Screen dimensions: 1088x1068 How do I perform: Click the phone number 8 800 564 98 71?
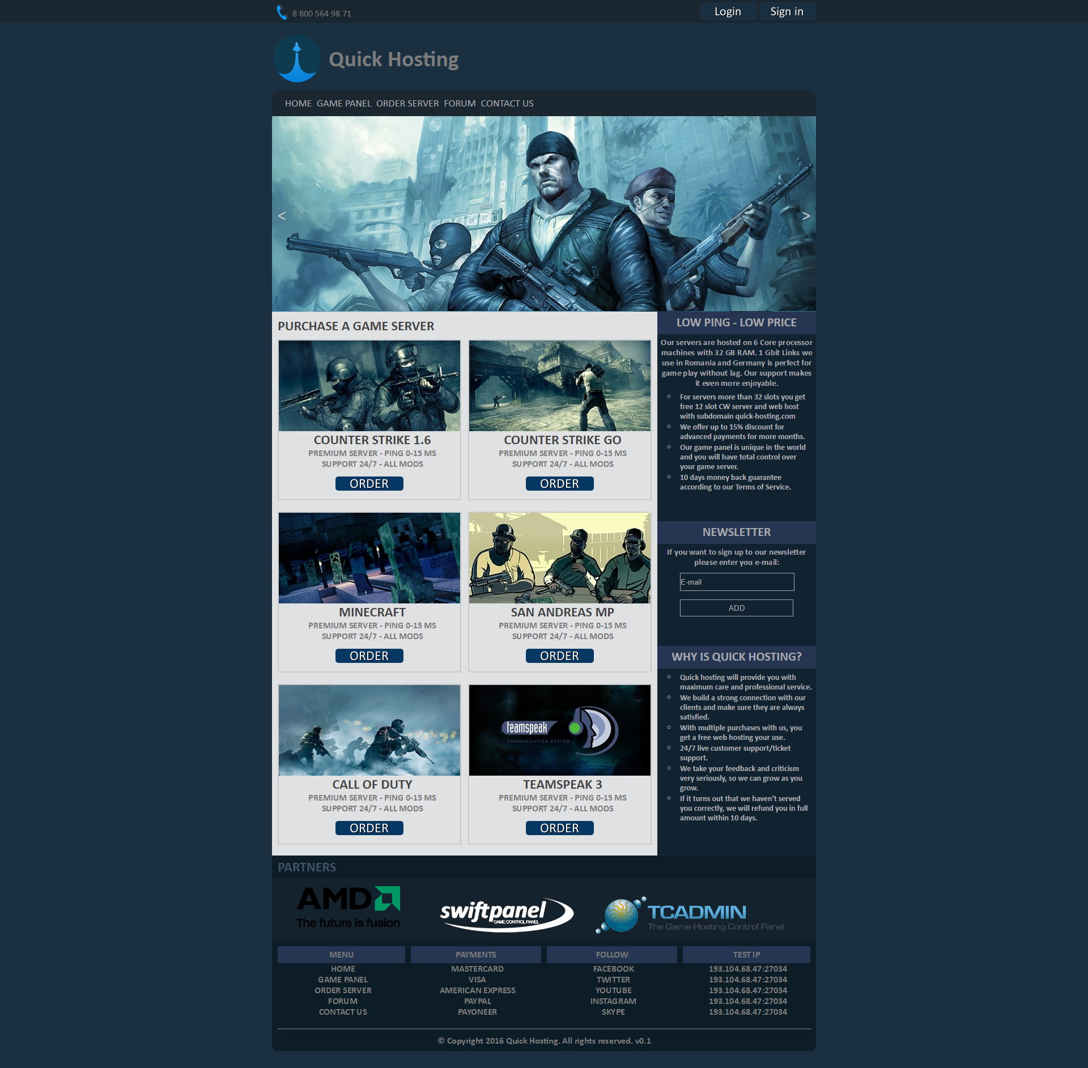click(322, 14)
